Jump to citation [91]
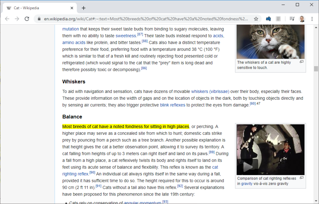This screenshot has width=319, height=204. coord(98,186)
